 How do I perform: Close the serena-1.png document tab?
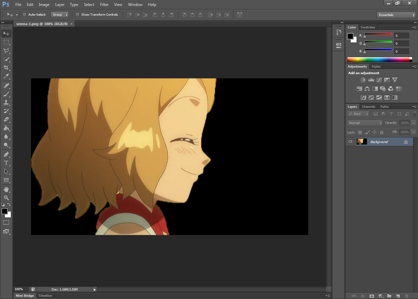click(72, 24)
